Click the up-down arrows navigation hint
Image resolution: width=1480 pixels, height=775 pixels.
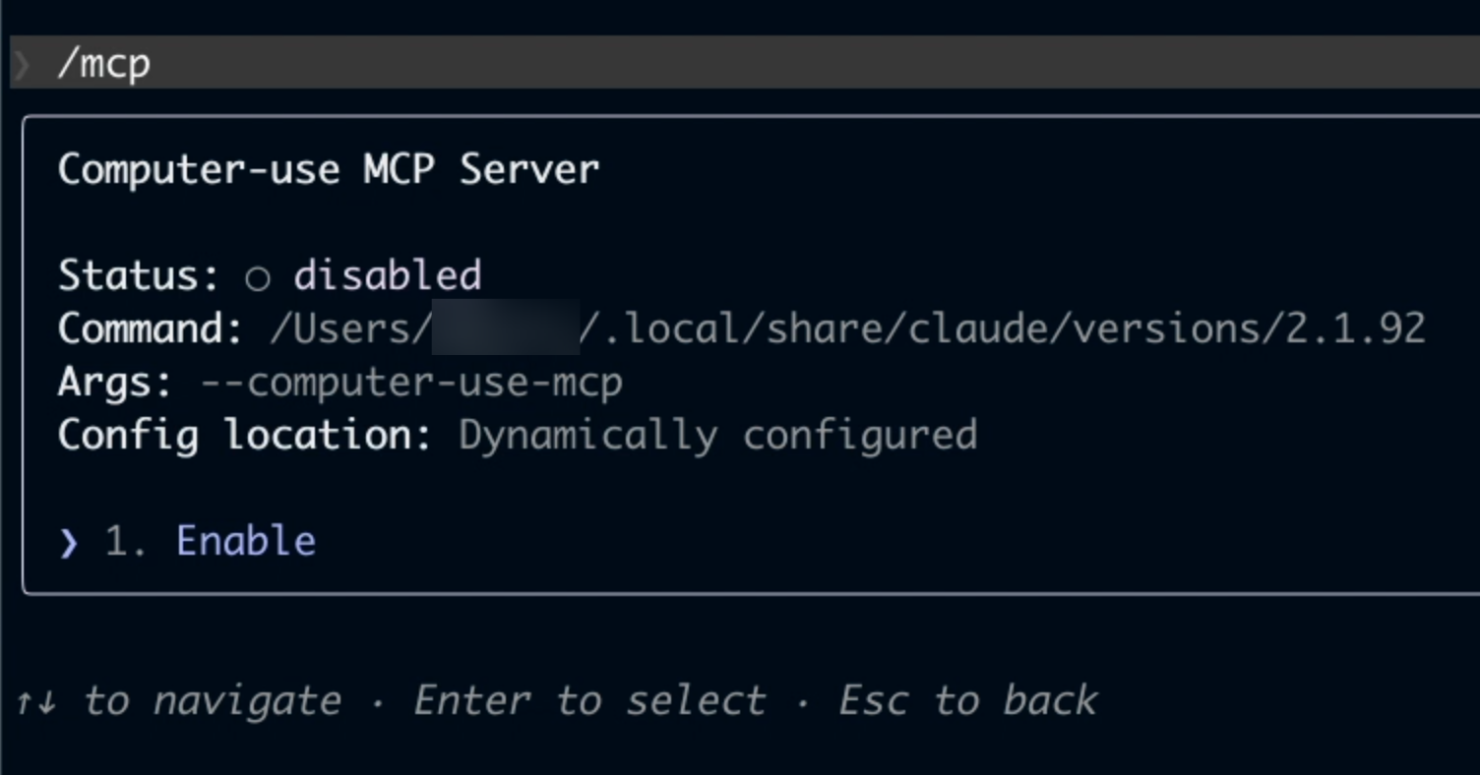click(x=37, y=702)
